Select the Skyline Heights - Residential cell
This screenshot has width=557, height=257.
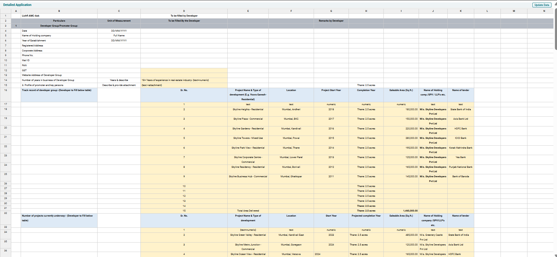(248, 110)
